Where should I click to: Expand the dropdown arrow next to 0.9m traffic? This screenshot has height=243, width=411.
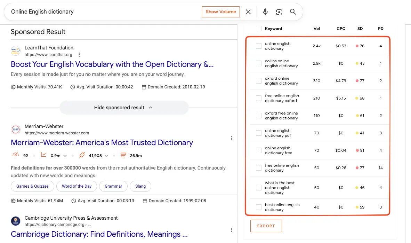pyautogui.click(x=65, y=156)
